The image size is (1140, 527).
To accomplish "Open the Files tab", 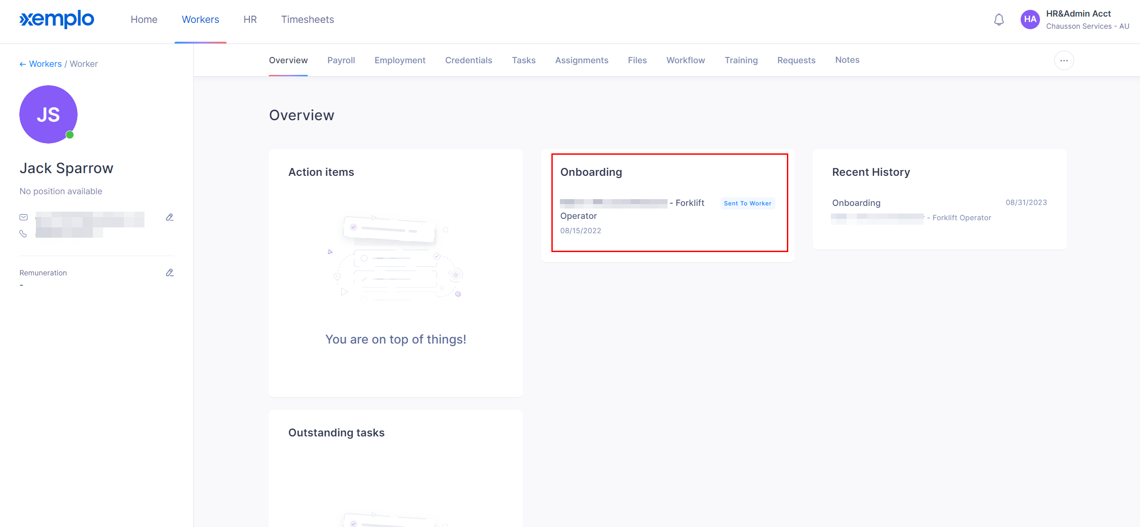I will pos(637,60).
